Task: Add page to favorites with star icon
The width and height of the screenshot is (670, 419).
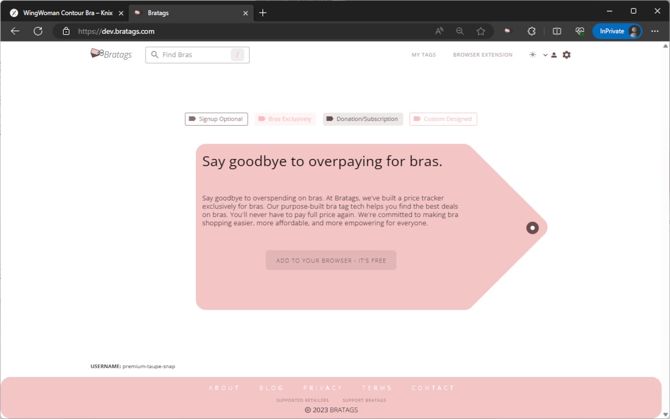Action: (x=481, y=31)
